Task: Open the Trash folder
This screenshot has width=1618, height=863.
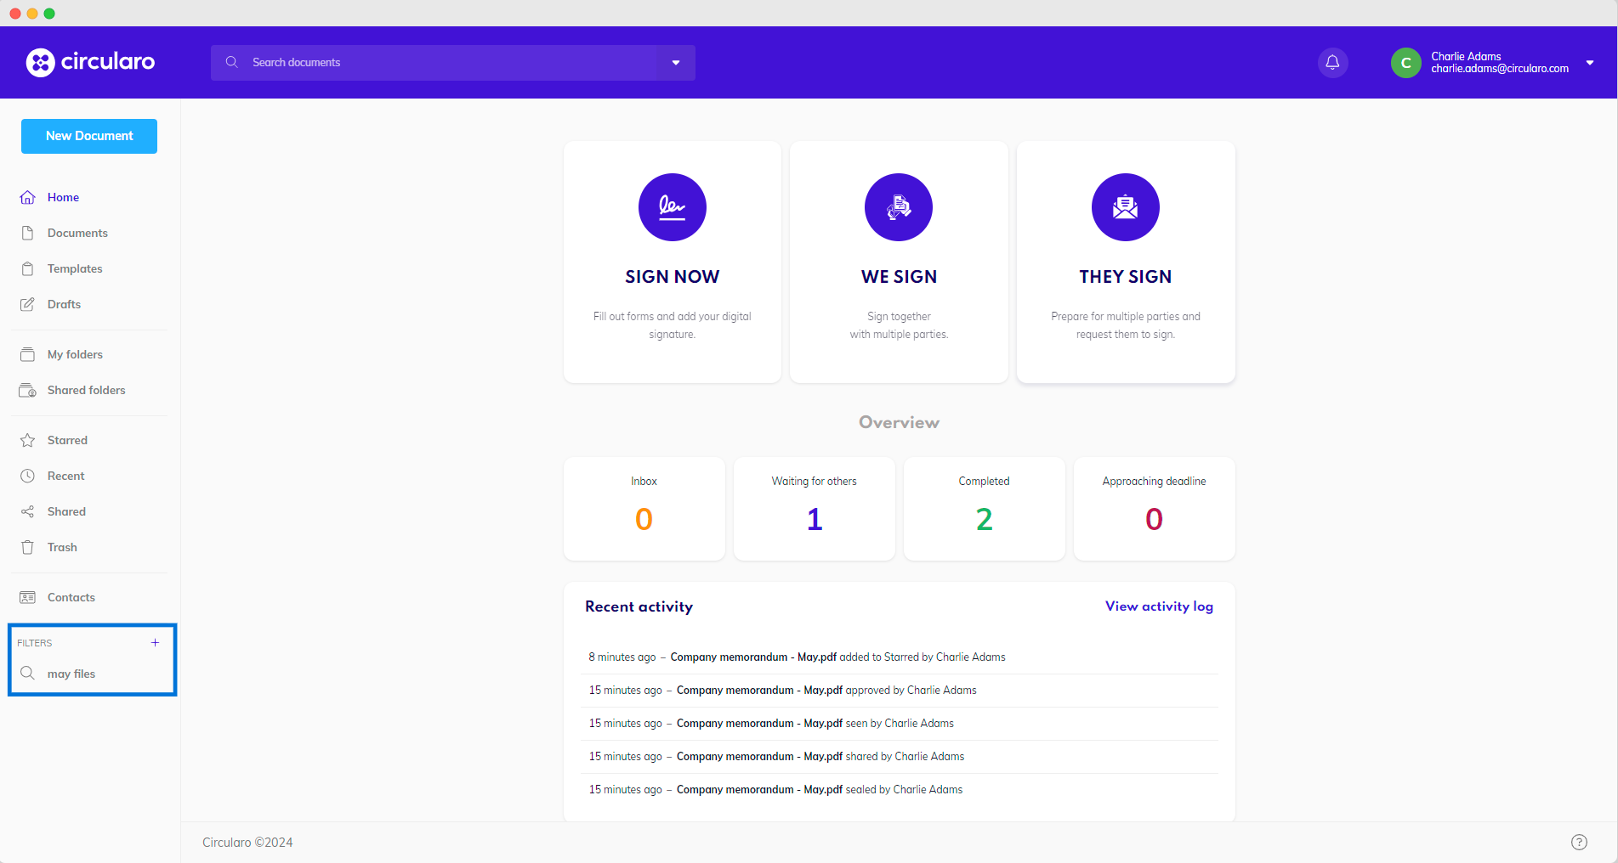Action: (x=62, y=547)
